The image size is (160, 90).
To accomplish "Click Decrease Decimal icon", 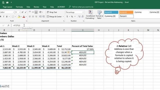I will pos(82,16).
